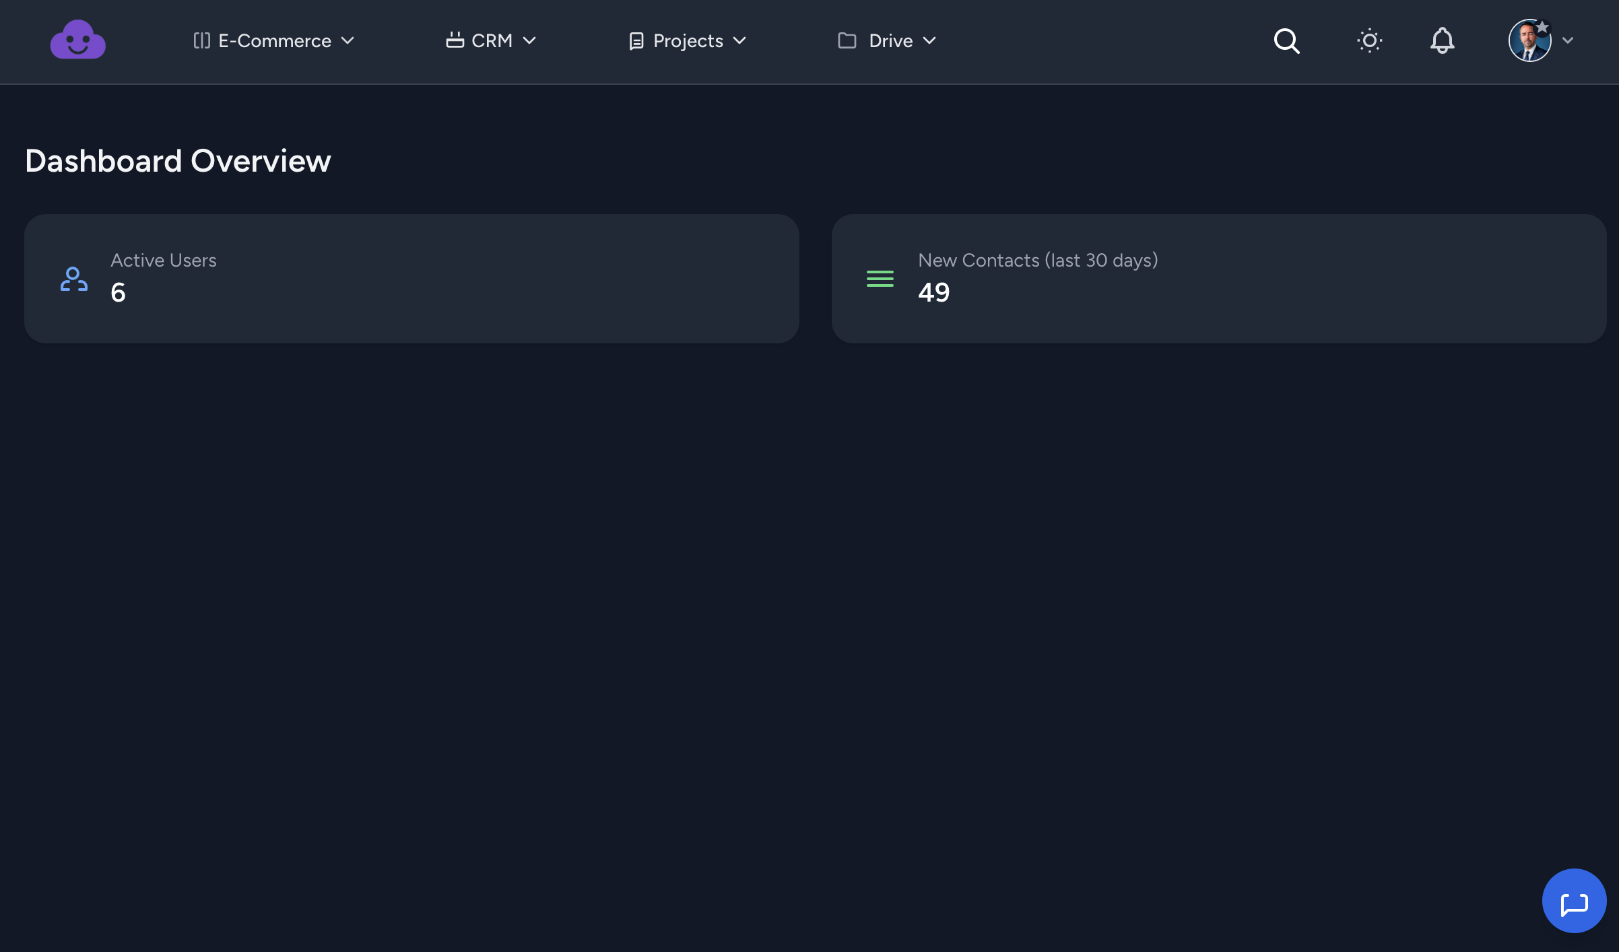Click the CRM inbox icon
The height and width of the screenshot is (952, 1619).
[x=455, y=40]
